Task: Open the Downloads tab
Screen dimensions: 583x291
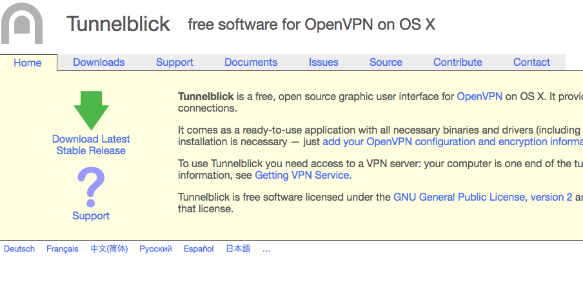Action: tap(99, 62)
